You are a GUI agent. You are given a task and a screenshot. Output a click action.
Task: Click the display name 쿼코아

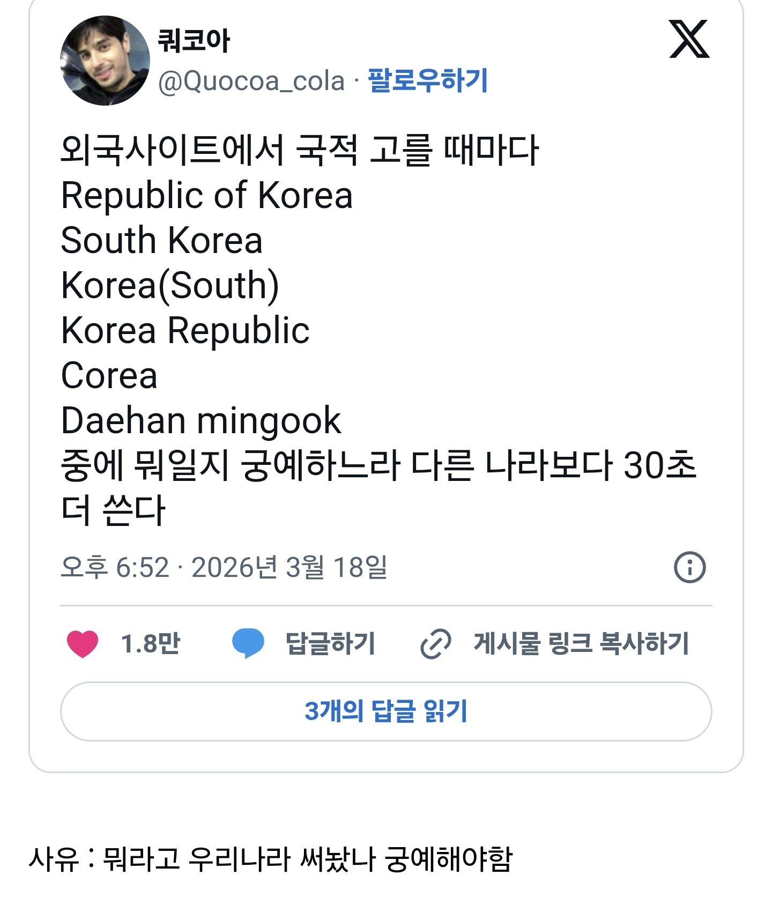coord(194,41)
